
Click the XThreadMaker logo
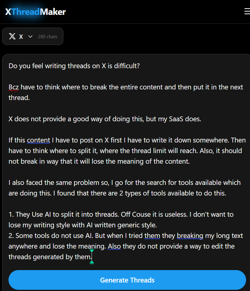[35, 12]
